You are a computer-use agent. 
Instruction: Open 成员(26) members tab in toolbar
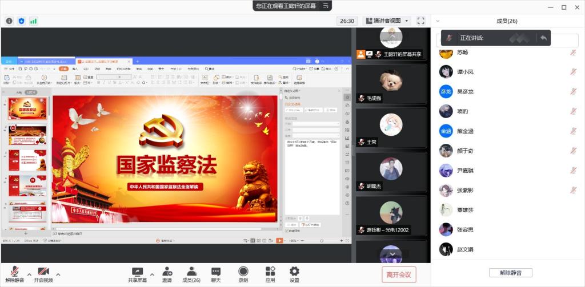[x=191, y=274]
